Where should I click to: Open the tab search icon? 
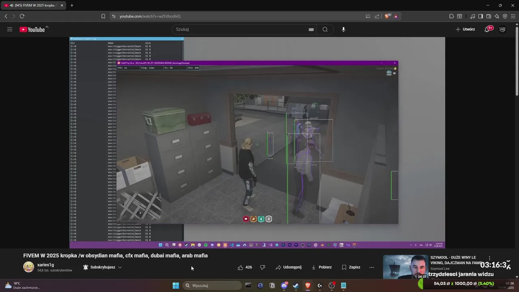pos(459,16)
